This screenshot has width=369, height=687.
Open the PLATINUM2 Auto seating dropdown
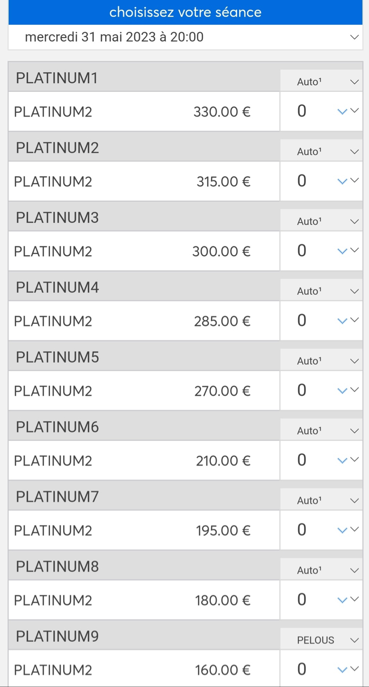click(321, 152)
